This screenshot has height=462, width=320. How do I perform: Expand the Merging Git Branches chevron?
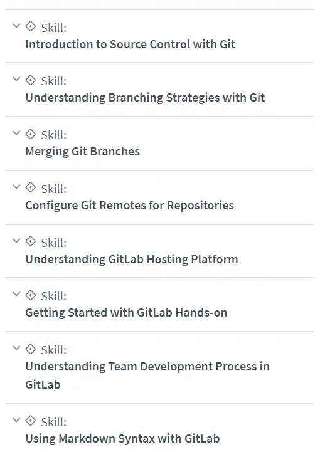16,133
